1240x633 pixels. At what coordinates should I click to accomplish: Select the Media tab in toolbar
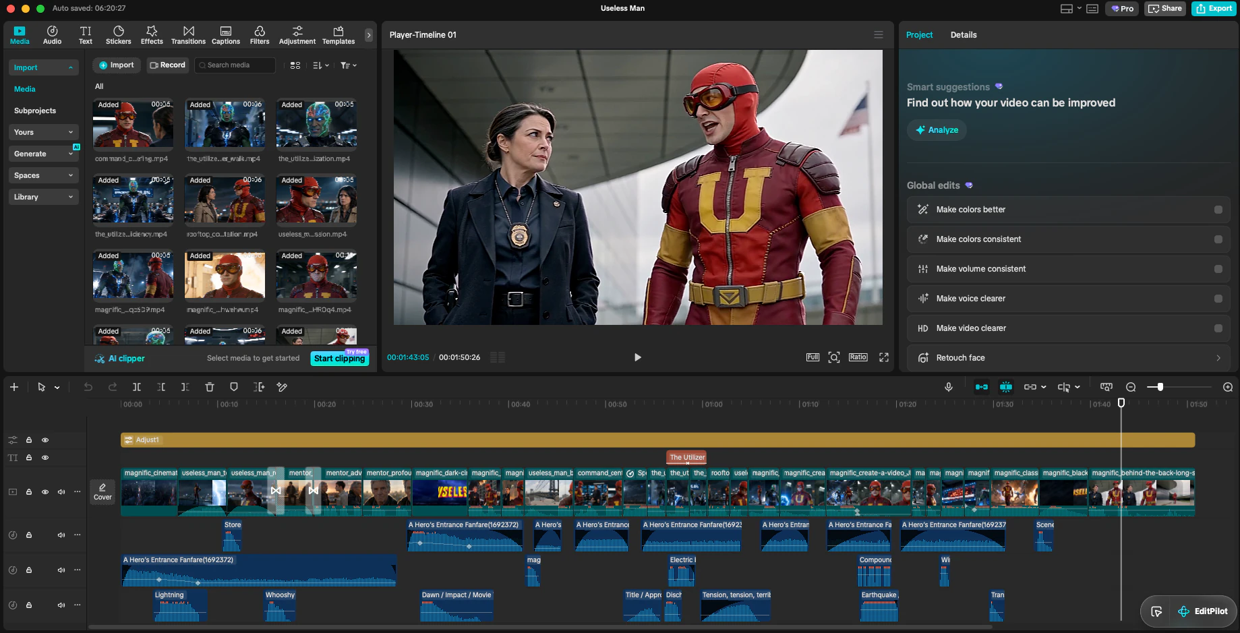(20, 35)
